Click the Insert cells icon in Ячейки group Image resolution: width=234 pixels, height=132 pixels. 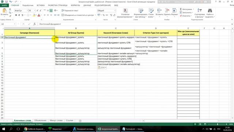tap(159, 11)
